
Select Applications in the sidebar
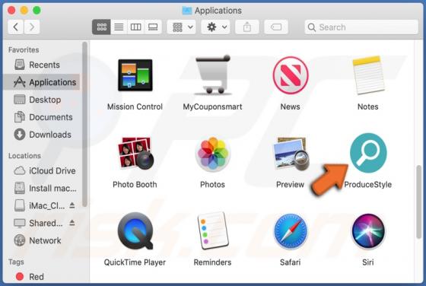click(42, 82)
